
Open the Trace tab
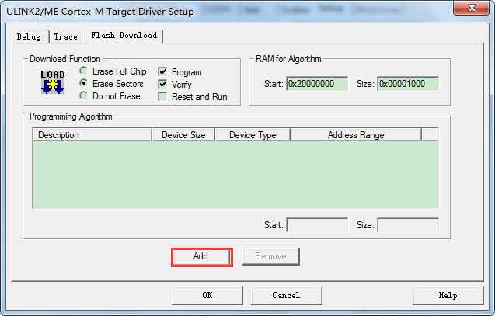pyautogui.click(x=65, y=37)
